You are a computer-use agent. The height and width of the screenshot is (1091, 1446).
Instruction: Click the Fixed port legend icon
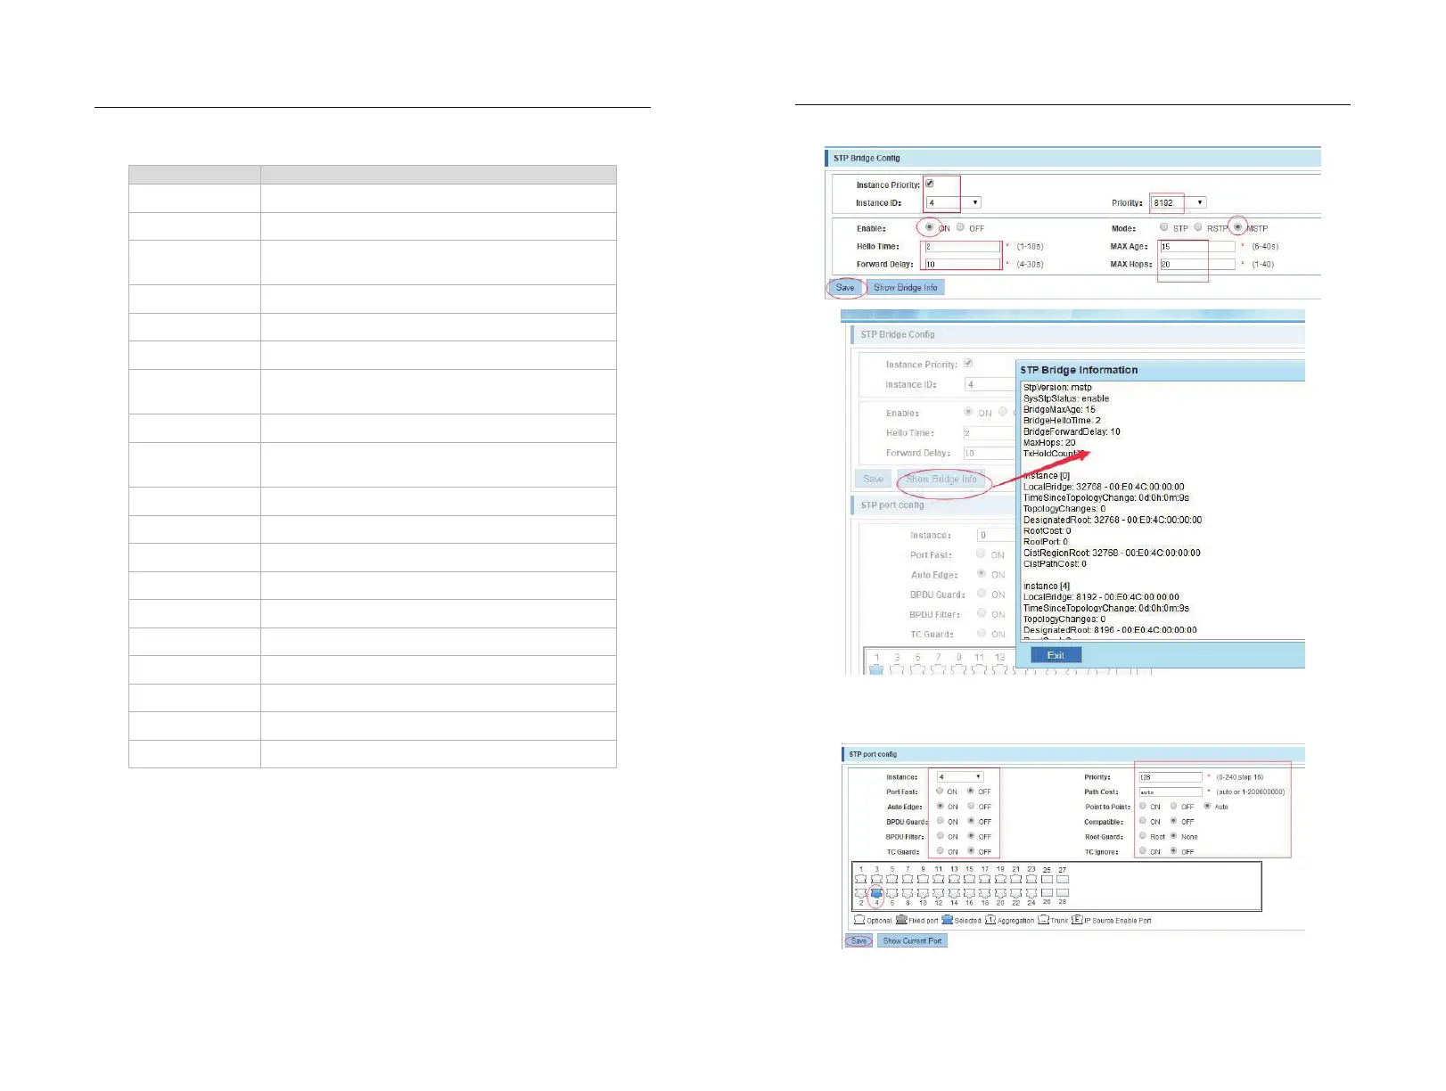tap(901, 920)
